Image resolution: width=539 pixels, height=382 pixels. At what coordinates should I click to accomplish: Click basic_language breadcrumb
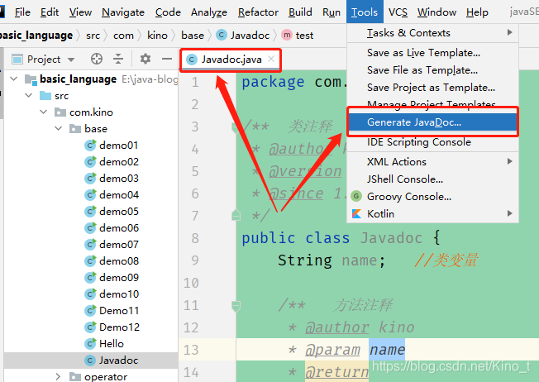tap(36, 36)
